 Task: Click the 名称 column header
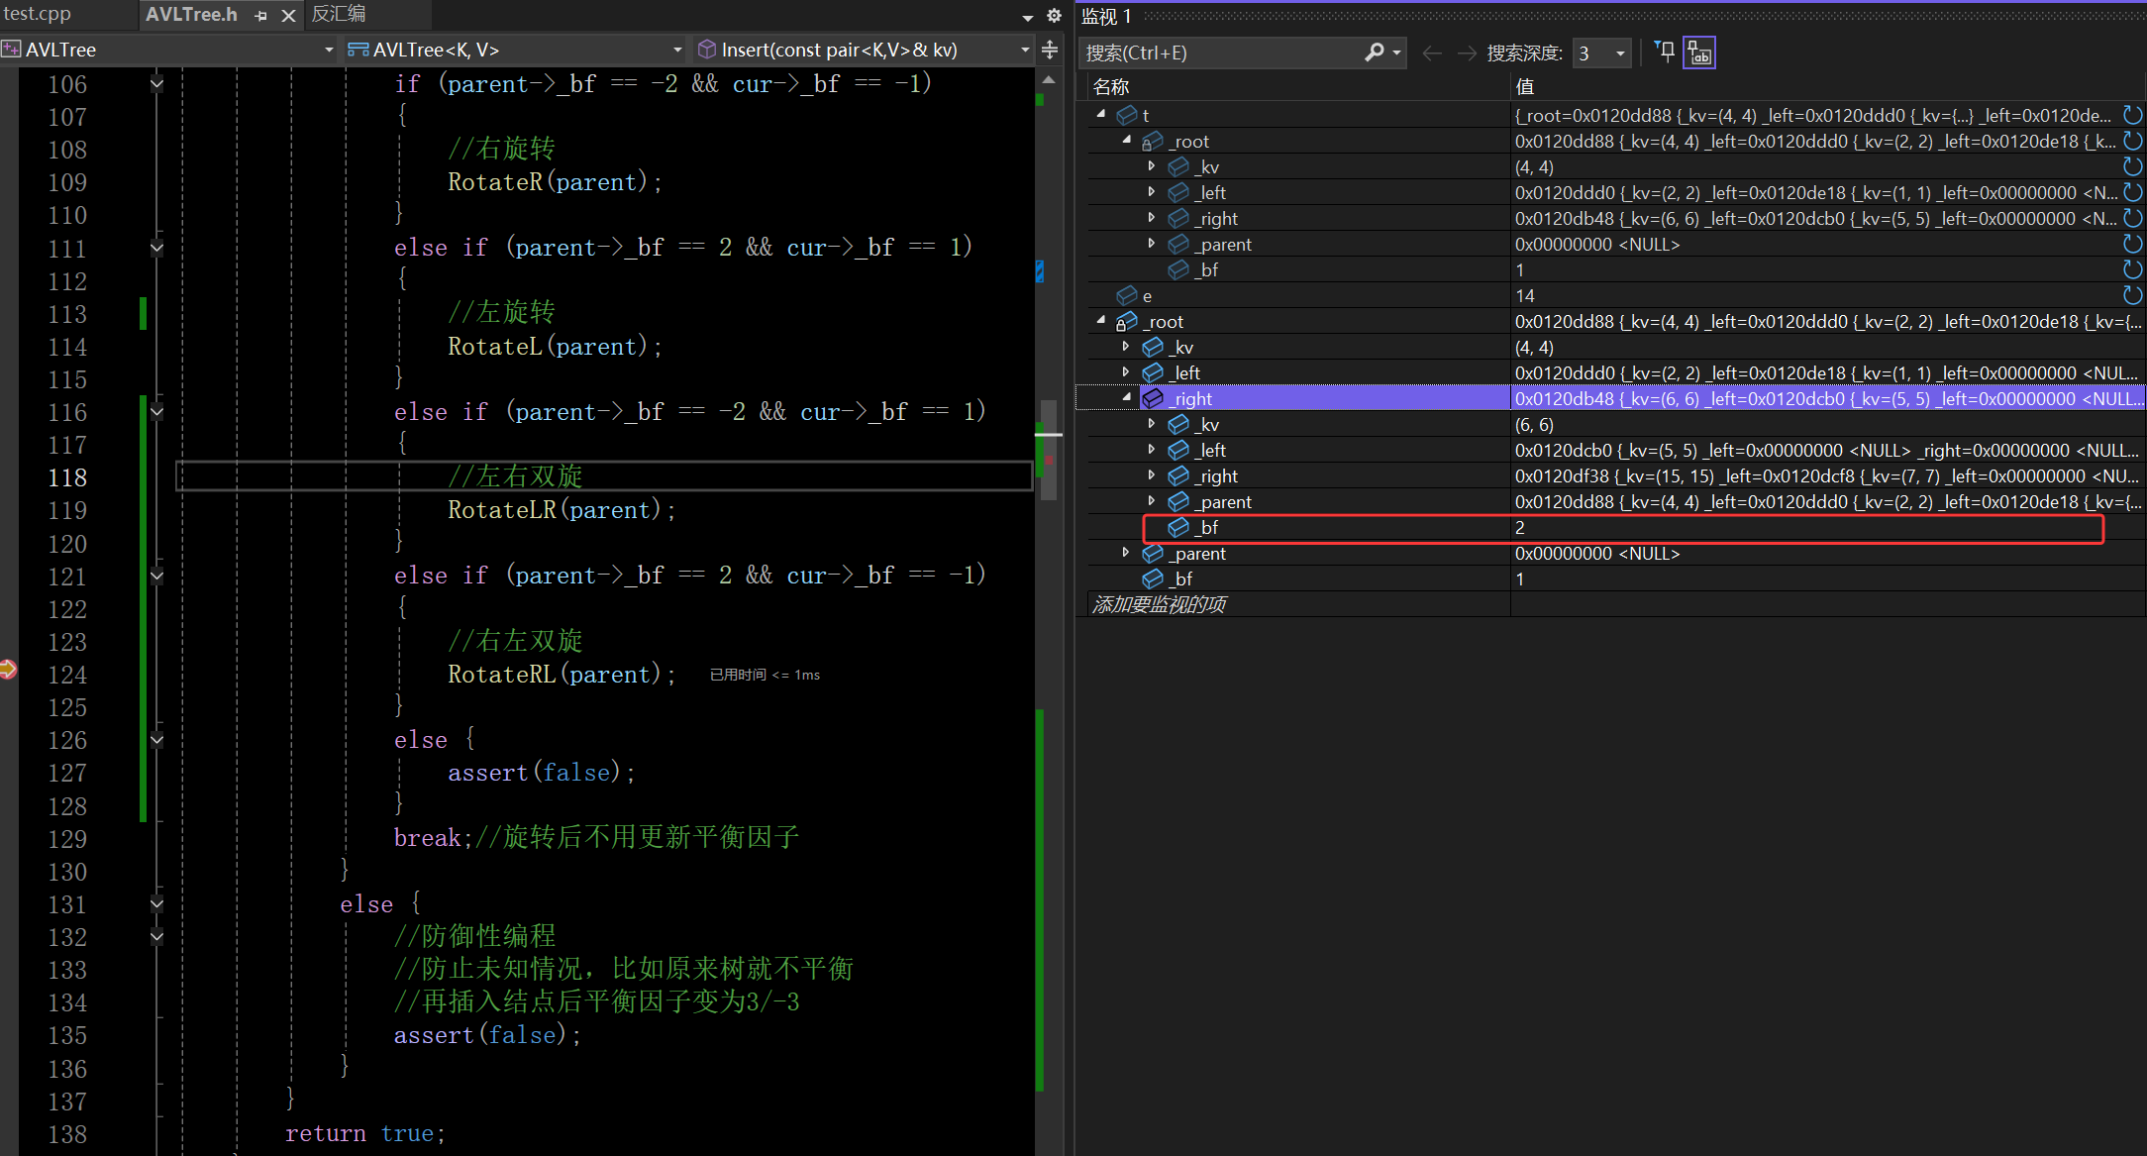coord(1111,87)
